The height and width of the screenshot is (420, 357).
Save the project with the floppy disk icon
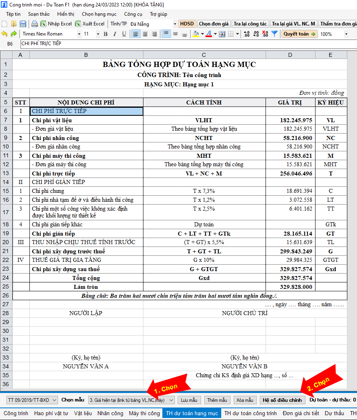point(23,24)
